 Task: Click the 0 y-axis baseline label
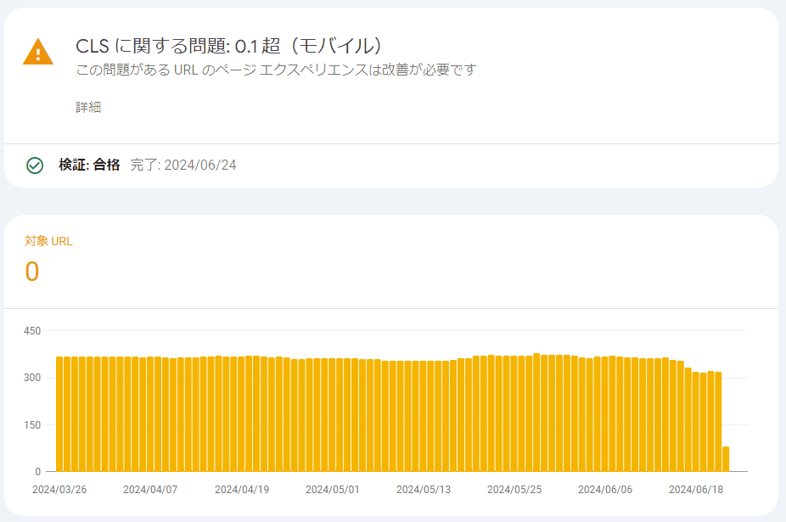38,471
